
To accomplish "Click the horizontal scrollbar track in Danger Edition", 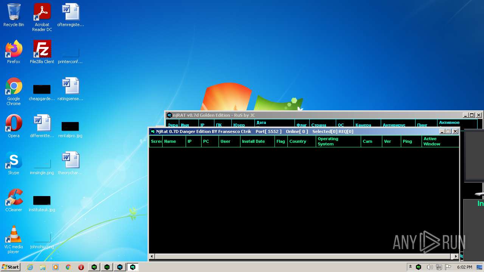I will (x=304, y=256).
